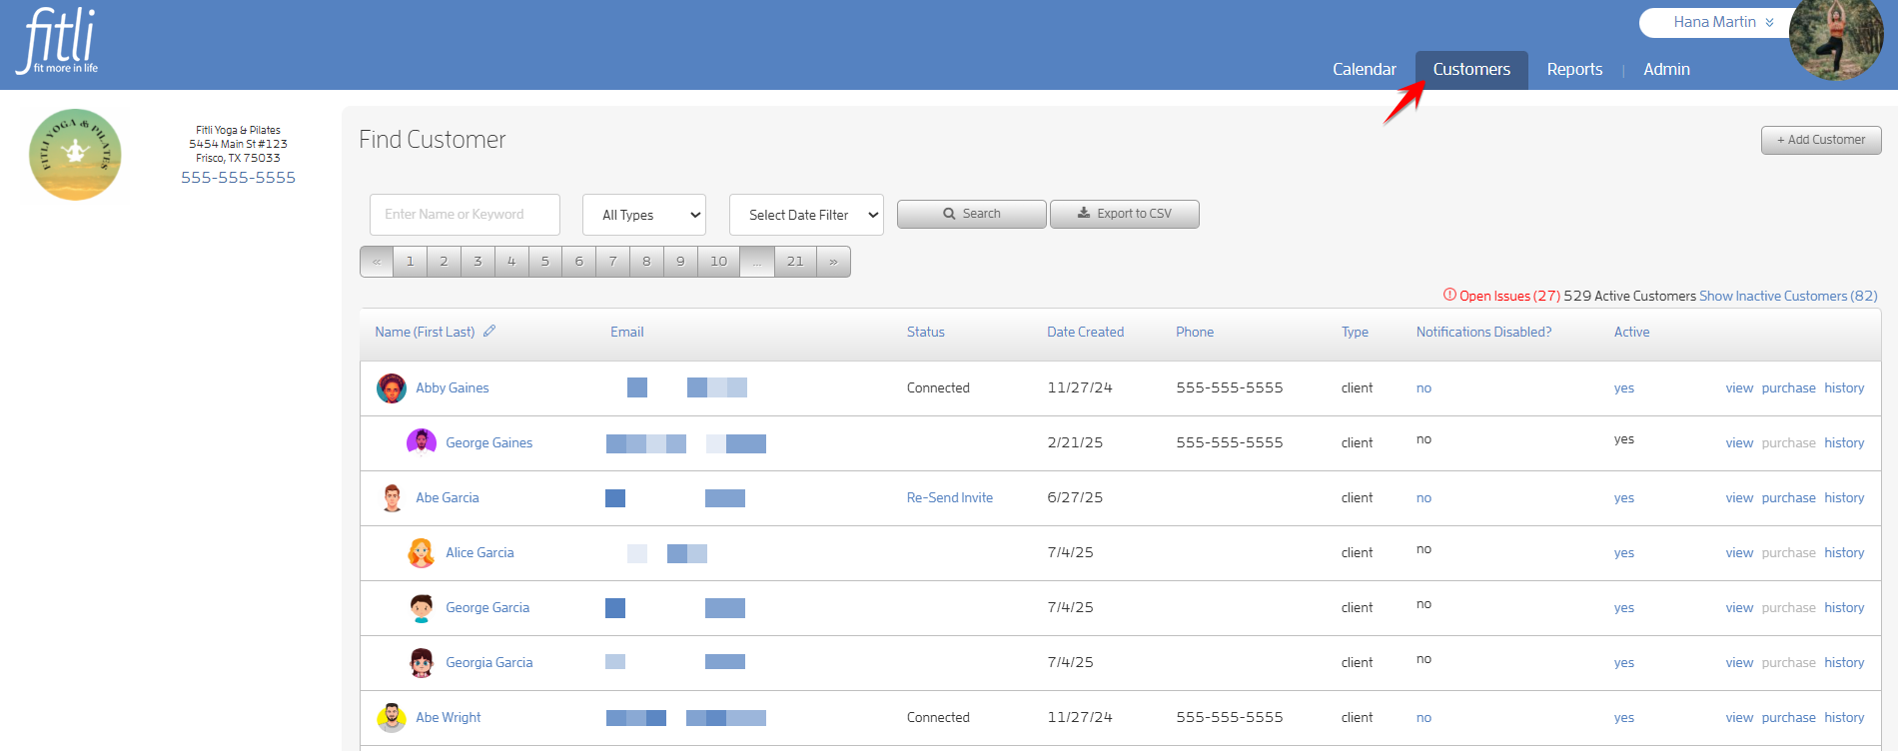Screen dimensions: 1898x751
Task: Sort by Status column header
Action: (x=926, y=332)
